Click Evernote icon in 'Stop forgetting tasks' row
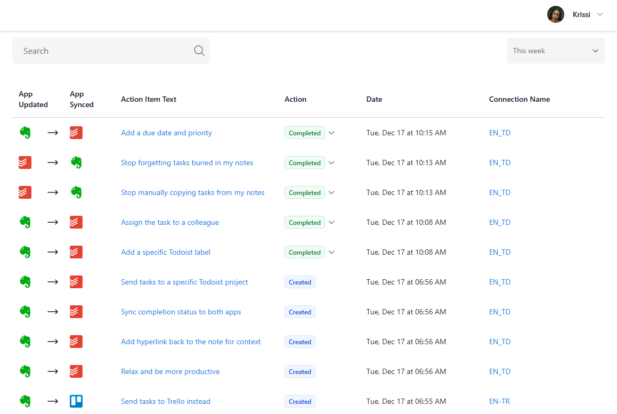 click(76, 163)
